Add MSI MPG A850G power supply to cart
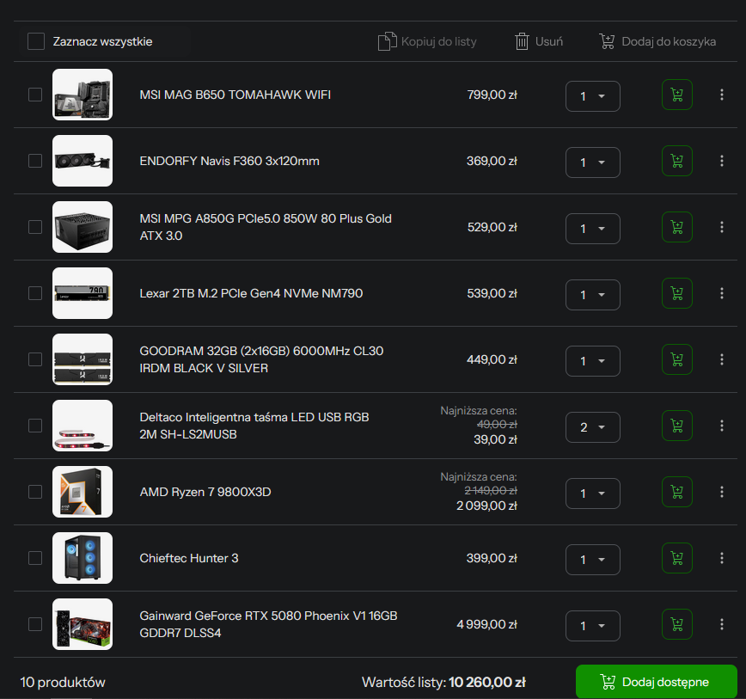 (x=676, y=228)
